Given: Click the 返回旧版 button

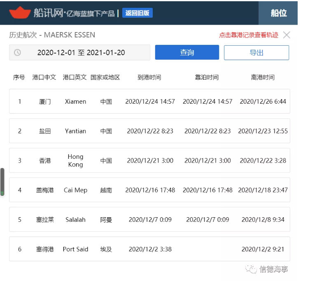Looking at the screenshot, I should coord(137,13).
